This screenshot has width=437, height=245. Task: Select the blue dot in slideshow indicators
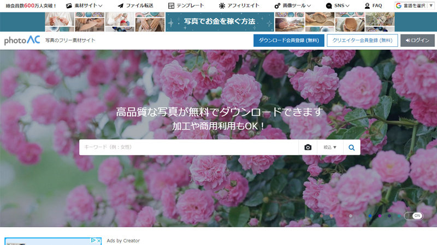(x=370, y=216)
